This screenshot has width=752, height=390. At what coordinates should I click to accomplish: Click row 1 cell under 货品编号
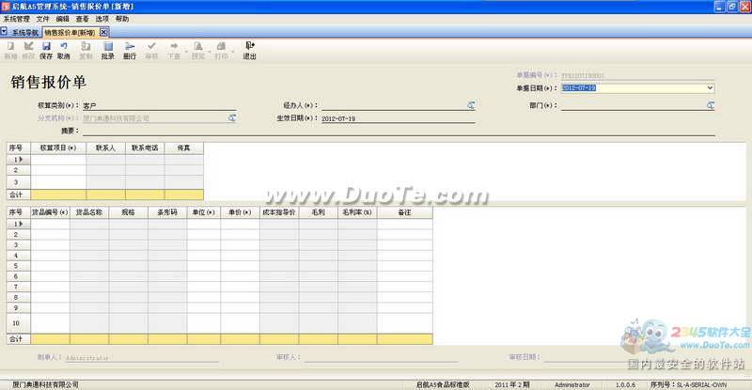click(50, 224)
